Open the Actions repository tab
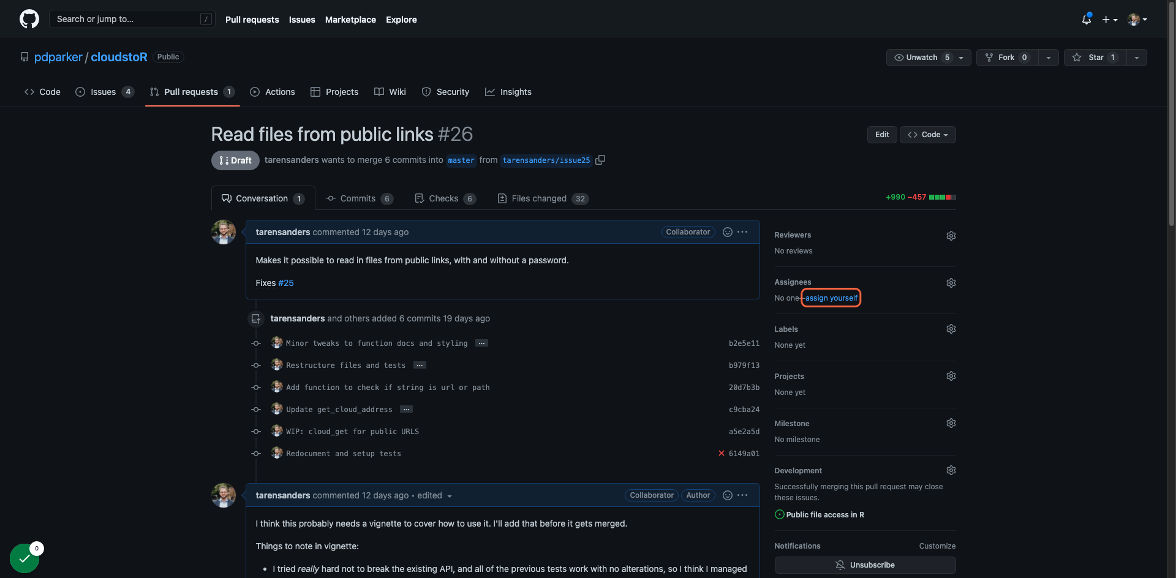This screenshot has height=578, width=1176. pyautogui.click(x=273, y=92)
